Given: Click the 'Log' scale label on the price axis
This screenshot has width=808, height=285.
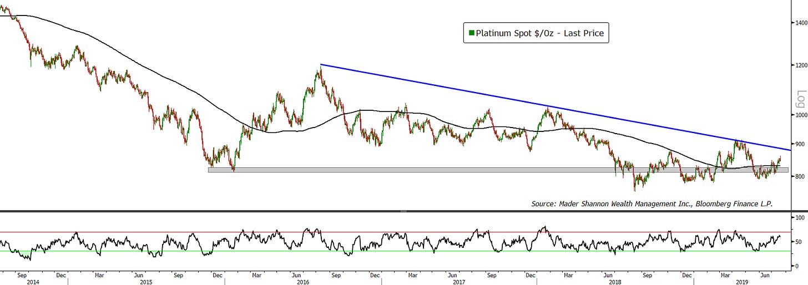Looking at the screenshot, I should (801, 99).
